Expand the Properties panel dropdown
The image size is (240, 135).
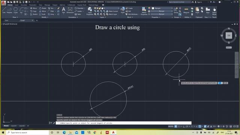[156, 17]
